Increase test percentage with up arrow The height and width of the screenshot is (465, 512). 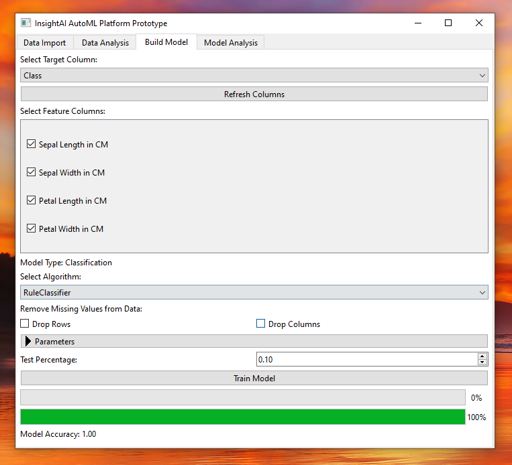tap(482, 356)
